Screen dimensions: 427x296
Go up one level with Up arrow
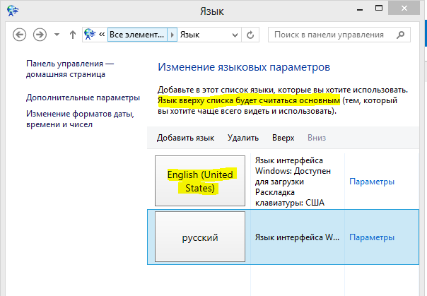(x=72, y=35)
